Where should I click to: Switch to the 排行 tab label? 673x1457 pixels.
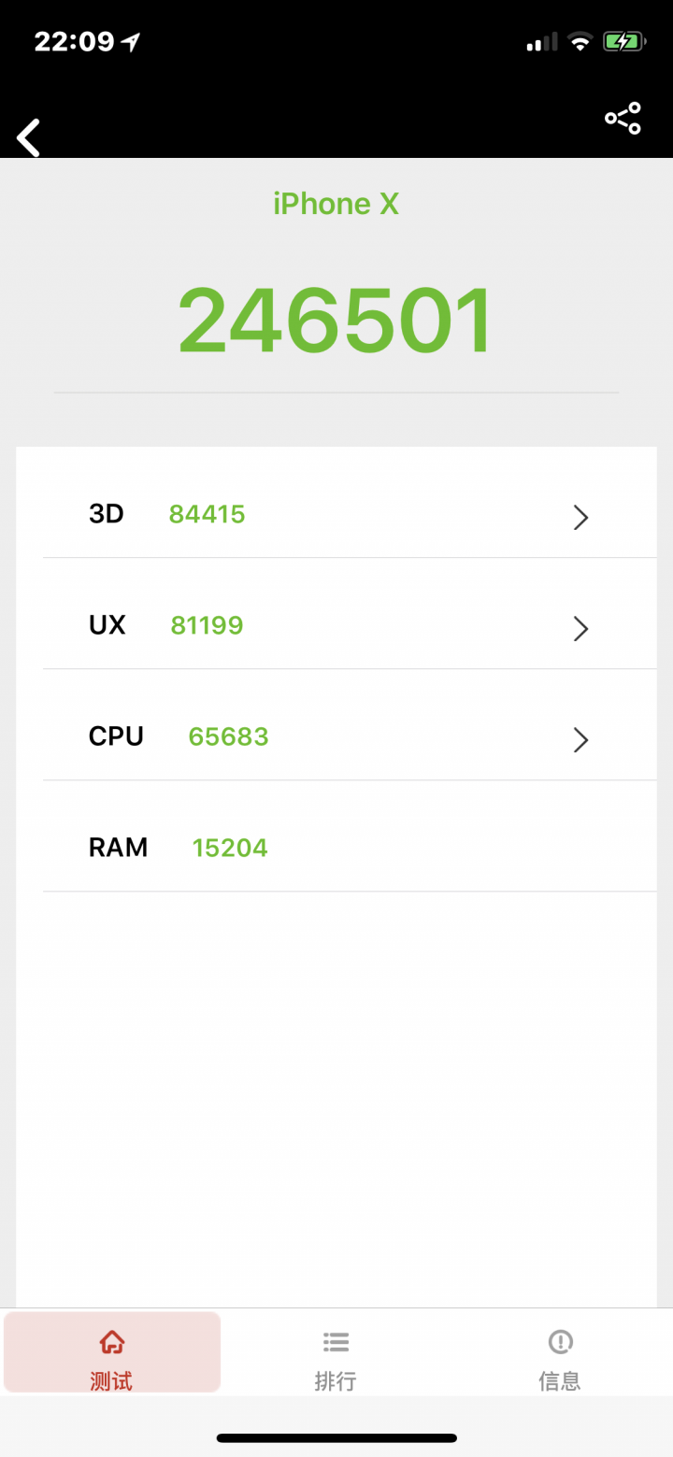point(336,1380)
